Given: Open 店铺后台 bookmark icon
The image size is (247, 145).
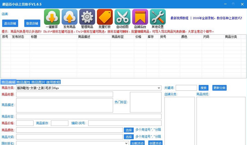Looking at the screenshot, I should coord(140,17).
